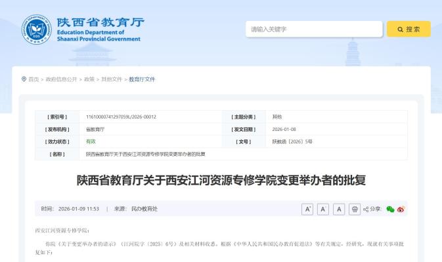Click the 有效 validity status value

click(x=91, y=141)
